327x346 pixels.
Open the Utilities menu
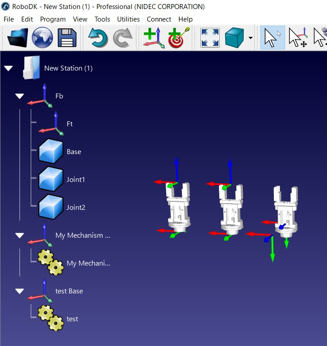(128, 19)
